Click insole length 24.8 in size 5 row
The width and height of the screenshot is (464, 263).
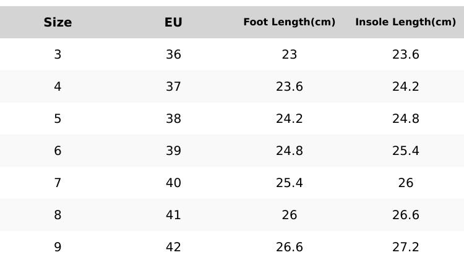pyautogui.click(x=405, y=119)
